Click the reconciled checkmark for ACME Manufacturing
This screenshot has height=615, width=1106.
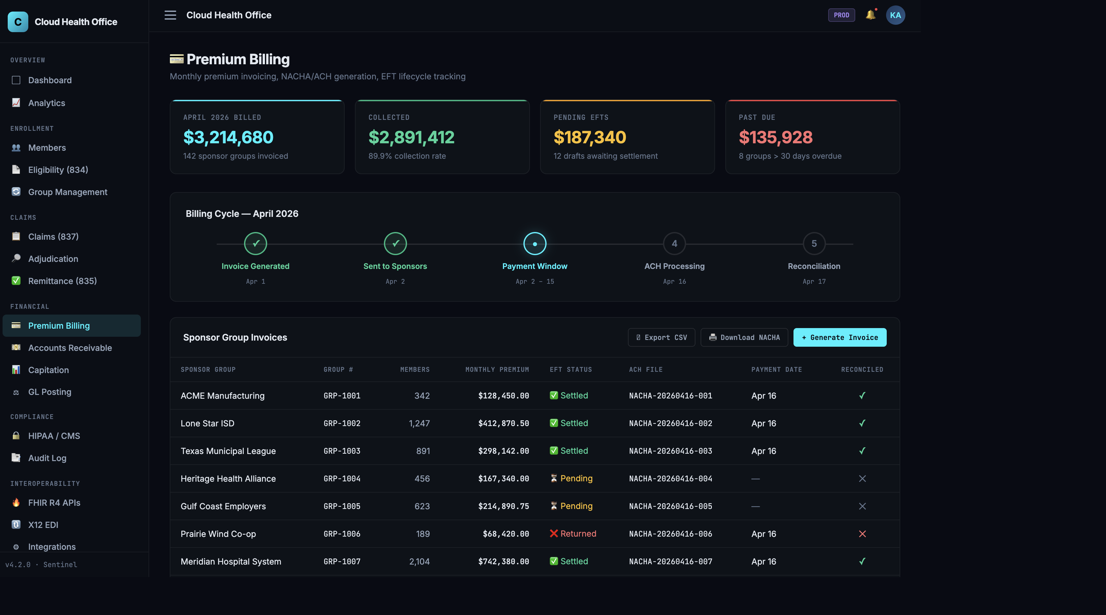coord(862,396)
